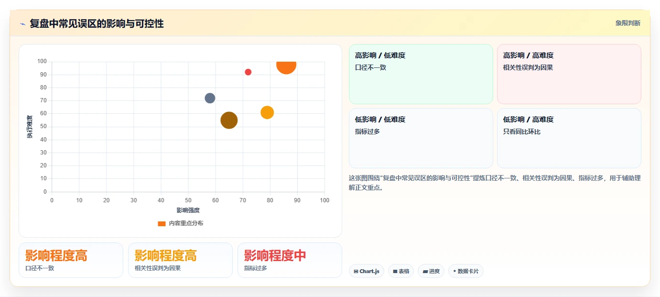660x297 pixels.
Task: Click the 数据卡片 tag chip
Action: (466, 271)
